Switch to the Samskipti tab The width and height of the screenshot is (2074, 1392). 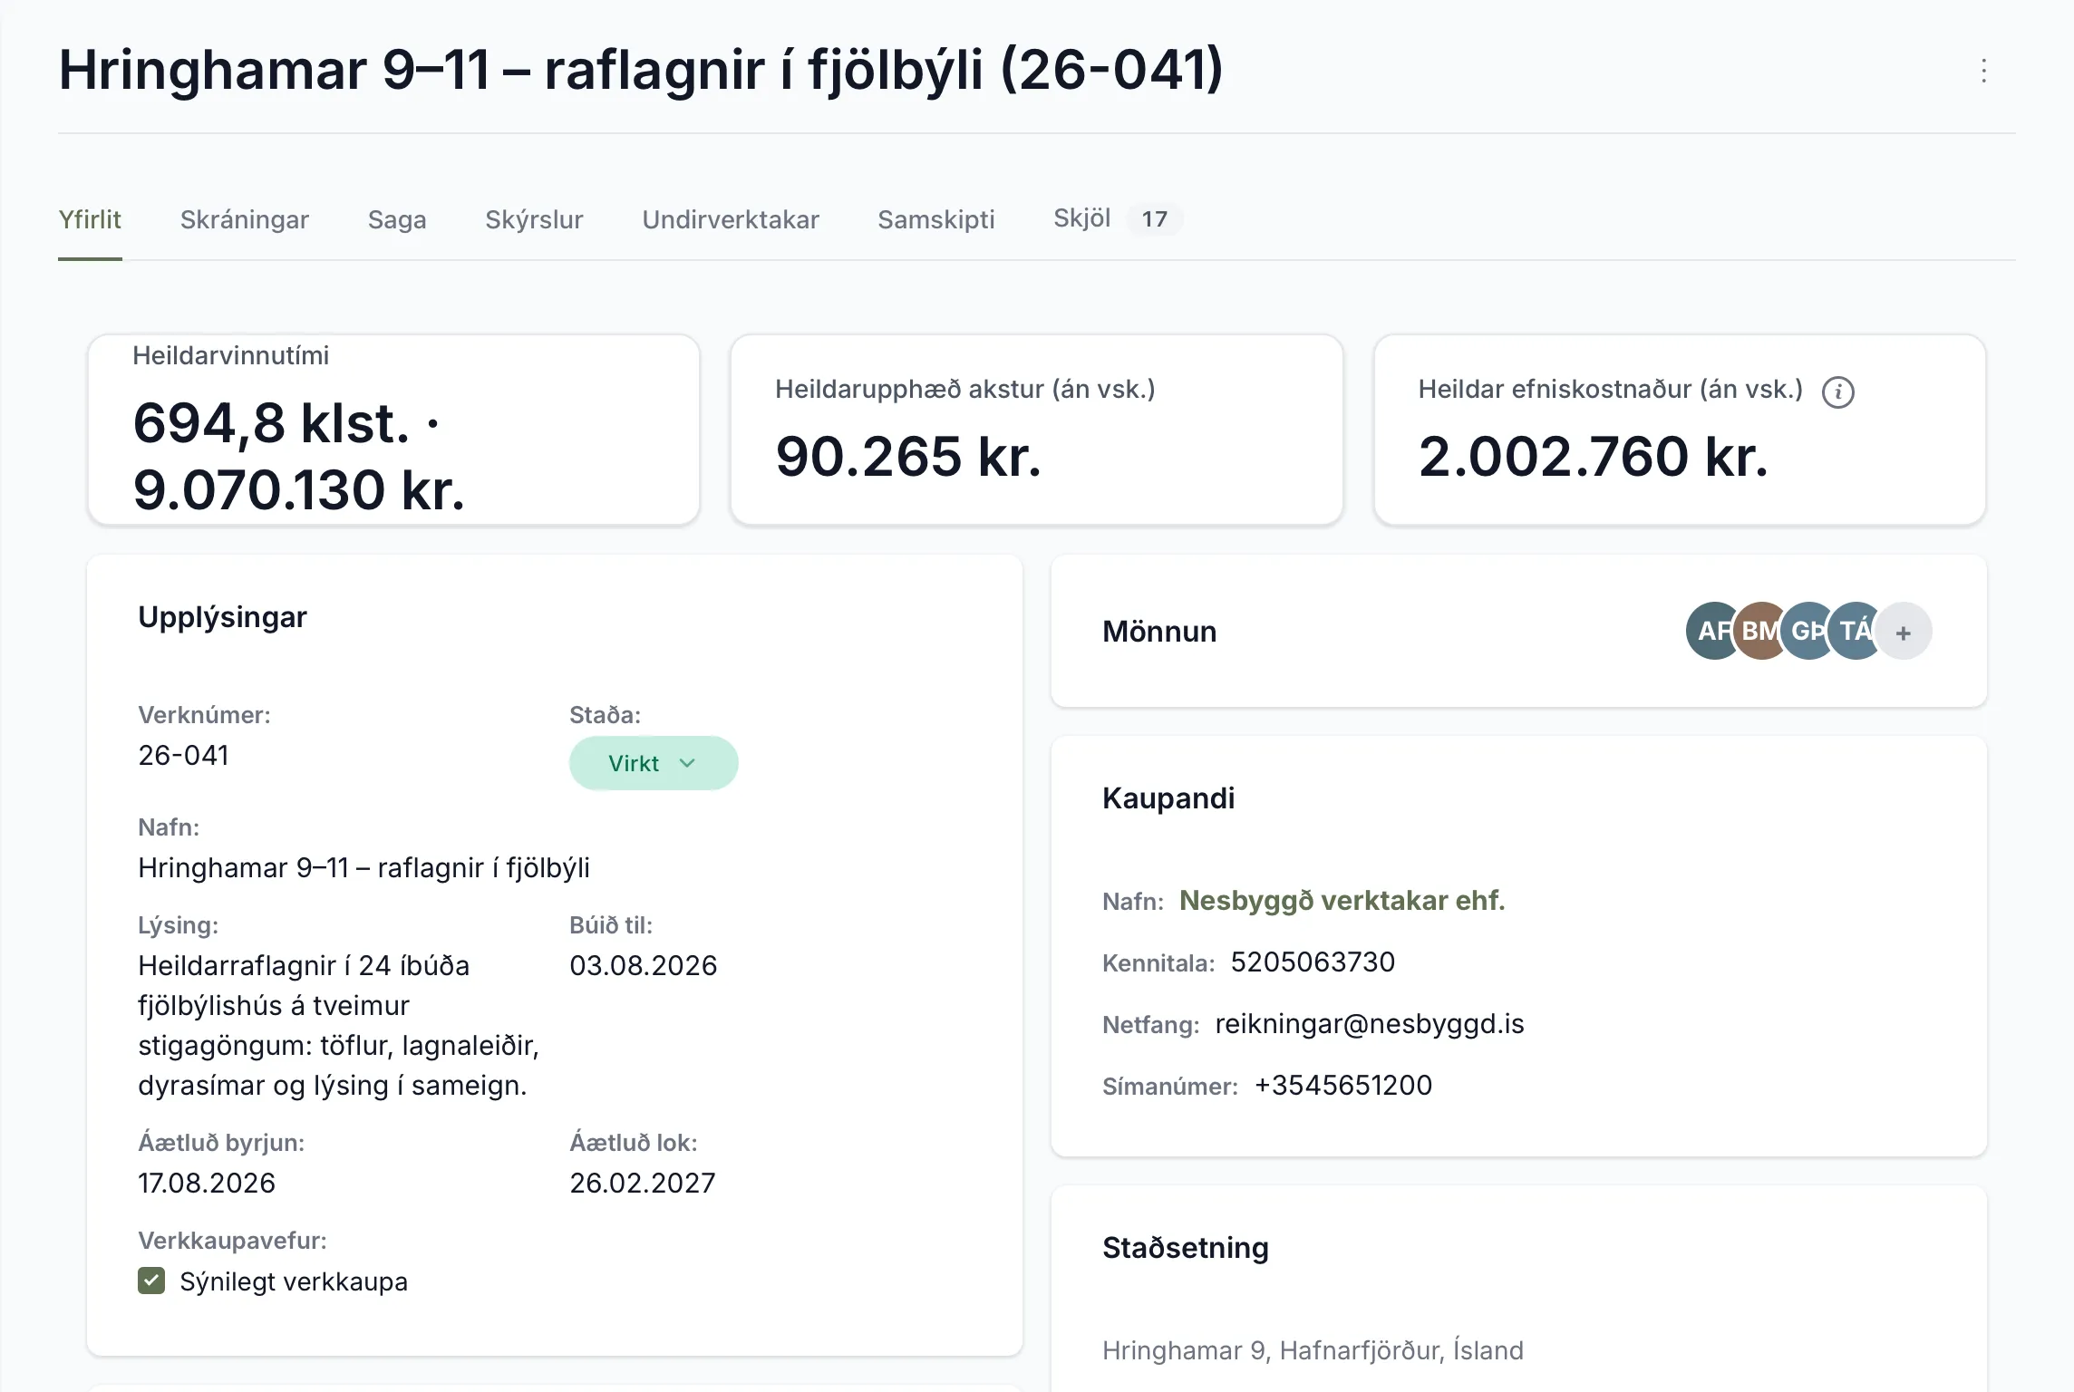tap(936, 219)
